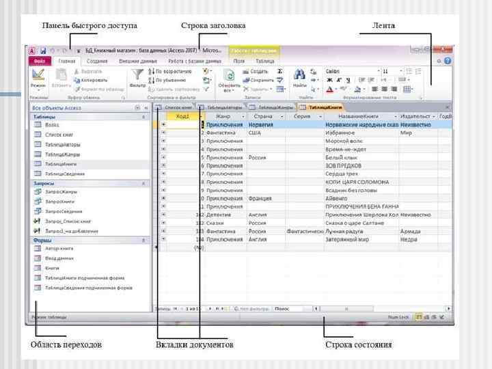Switch to the Поля ribbon tab
492x369 pixels.
pyautogui.click(x=238, y=61)
